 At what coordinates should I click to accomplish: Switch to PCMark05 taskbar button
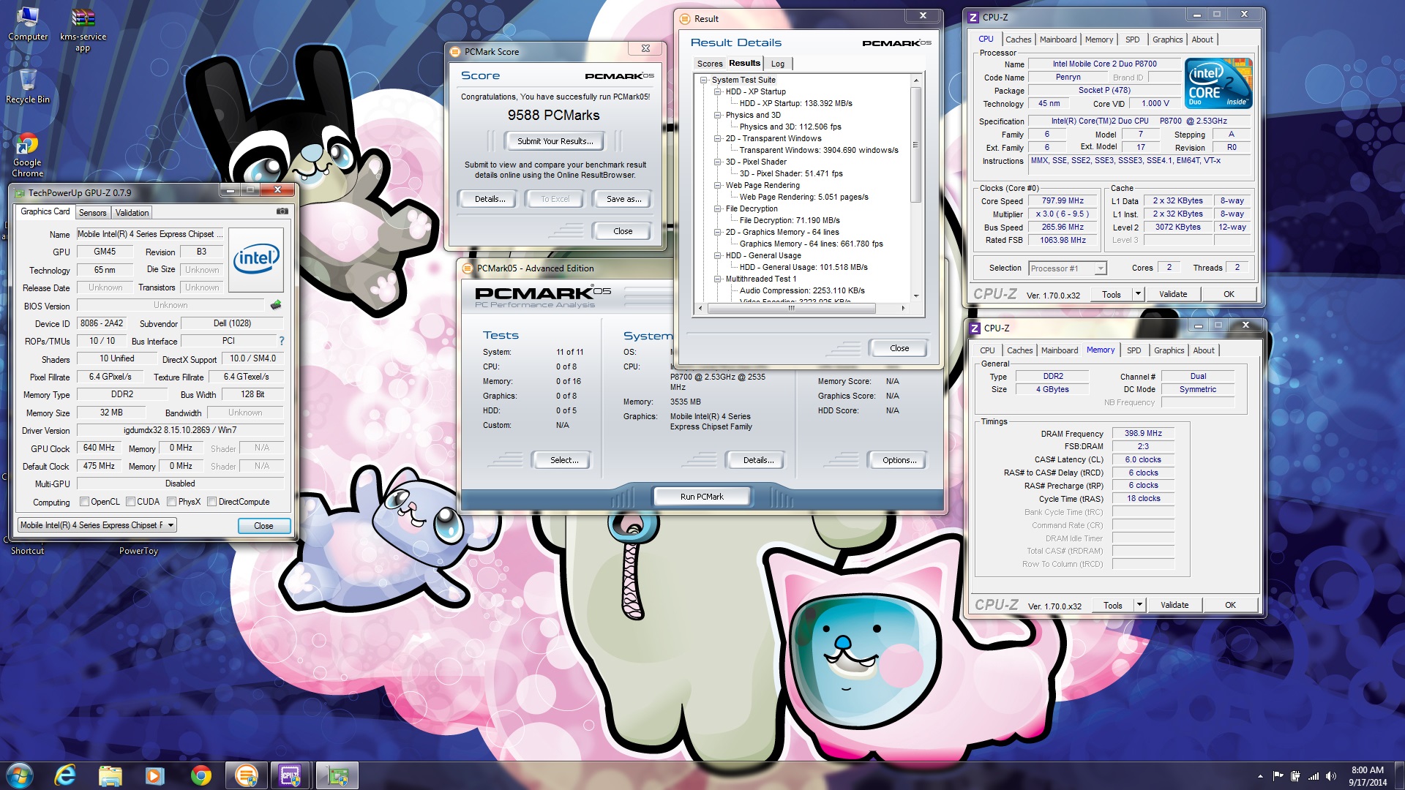coord(247,775)
